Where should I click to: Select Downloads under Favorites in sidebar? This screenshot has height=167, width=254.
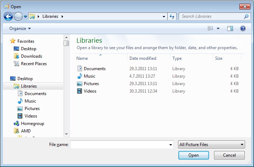pos(31,56)
